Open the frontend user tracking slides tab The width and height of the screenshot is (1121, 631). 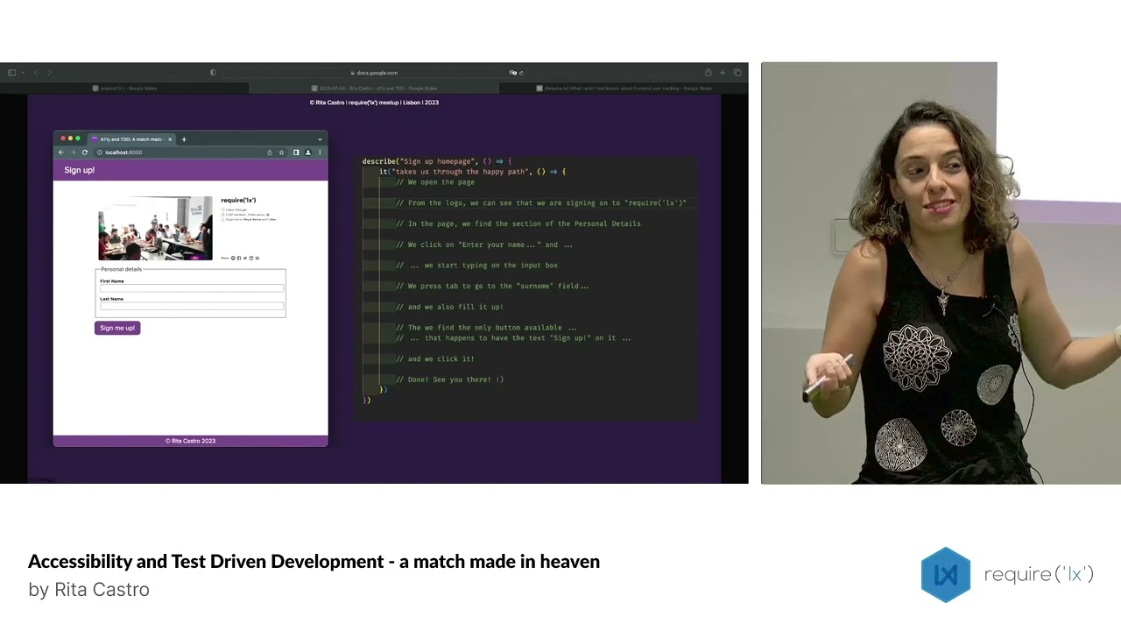624,88
